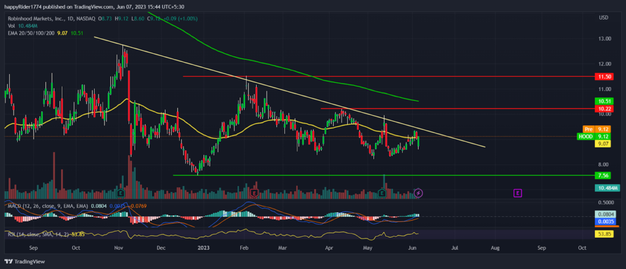Select the yellow 9.07 axis price label
The height and width of the screenshot is (269, 626).
[x=602, y=144]
